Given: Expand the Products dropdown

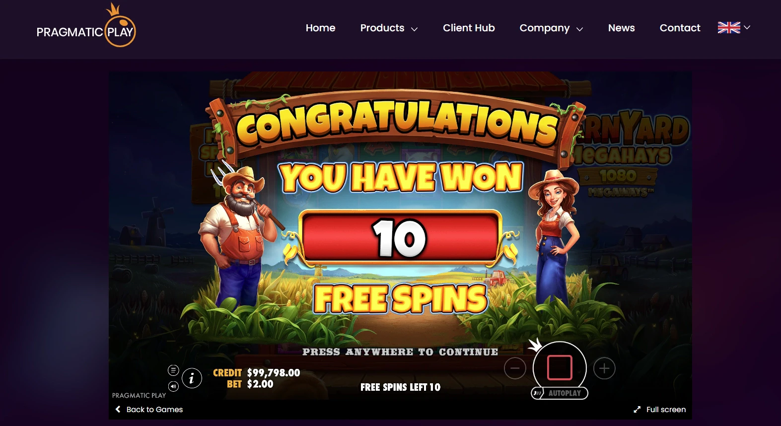Looking at the screenshot, I should (389, 28).
